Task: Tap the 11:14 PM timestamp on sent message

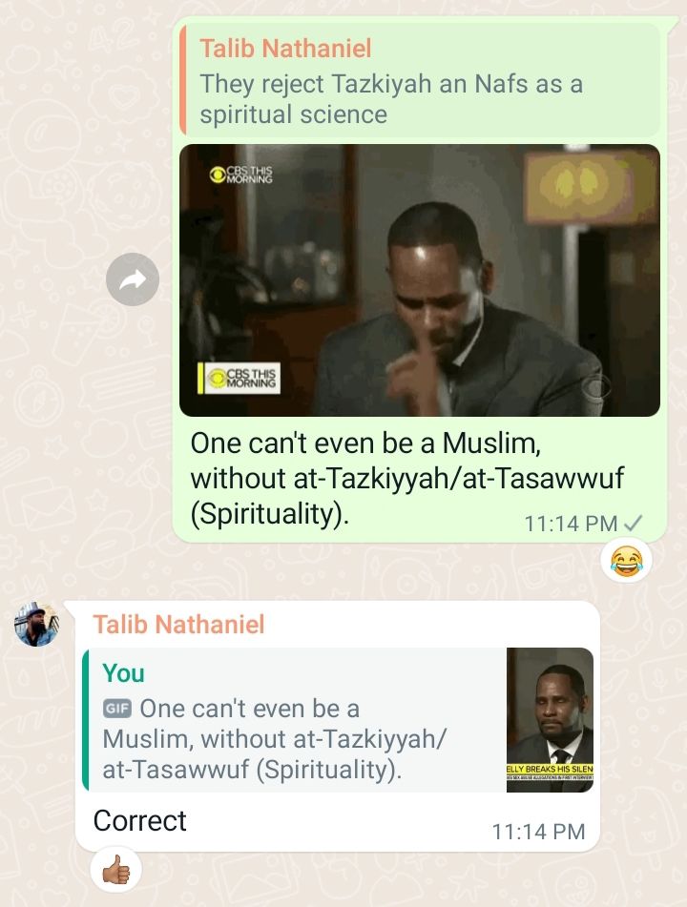Action: [571, 524]
